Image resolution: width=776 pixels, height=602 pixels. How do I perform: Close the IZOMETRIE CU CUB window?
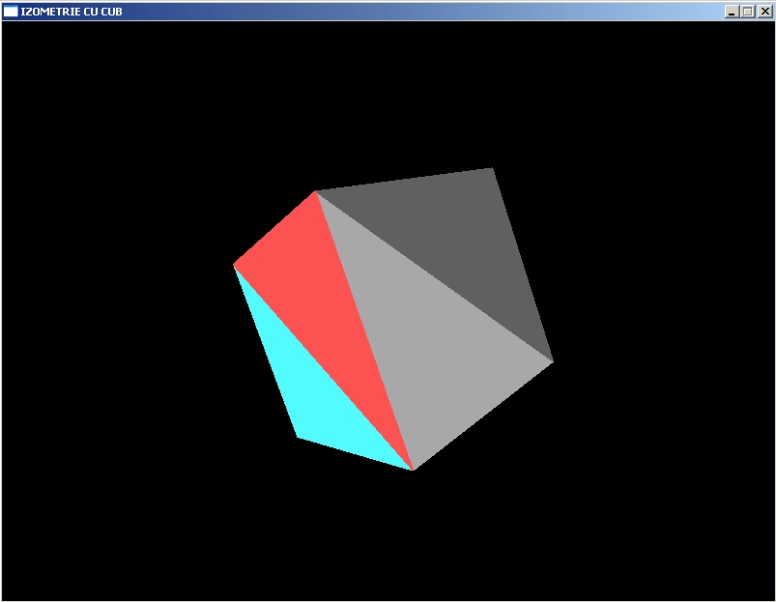coord(765,12)
